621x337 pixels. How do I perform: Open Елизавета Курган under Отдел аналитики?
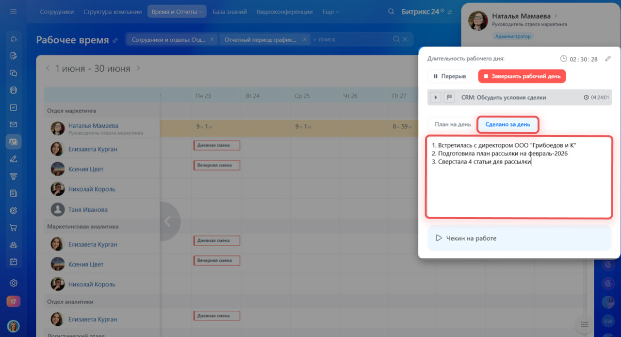coord(93,320)
